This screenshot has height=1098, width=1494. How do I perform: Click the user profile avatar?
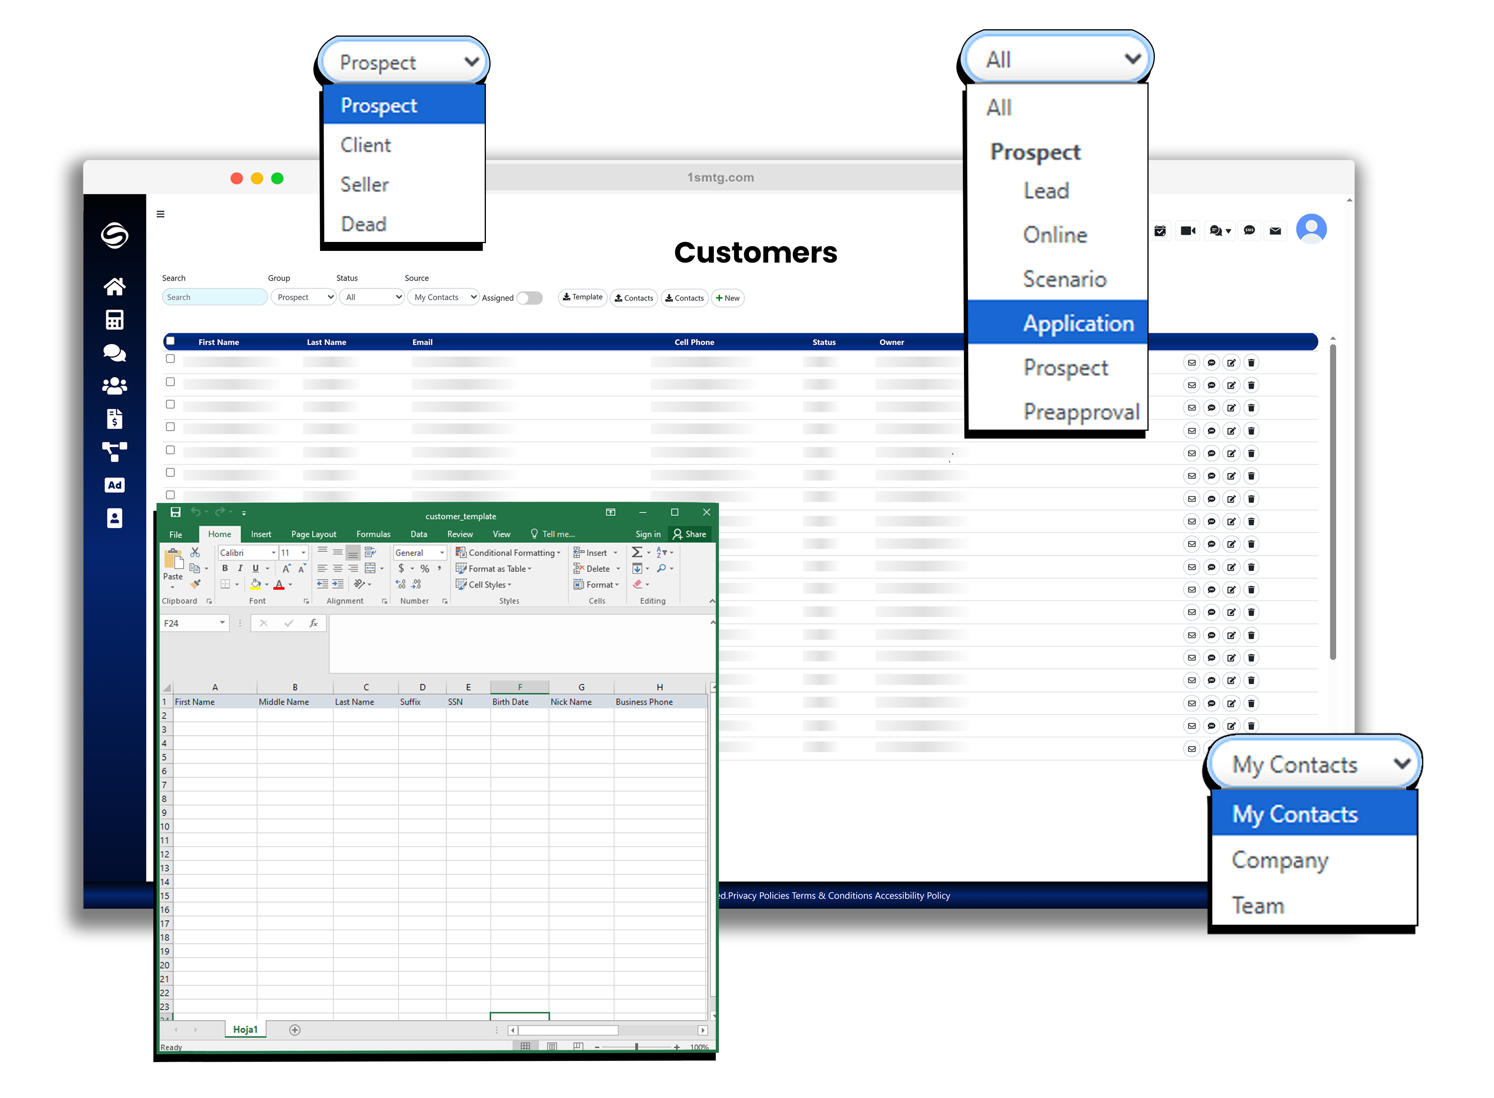point(1311,229)
